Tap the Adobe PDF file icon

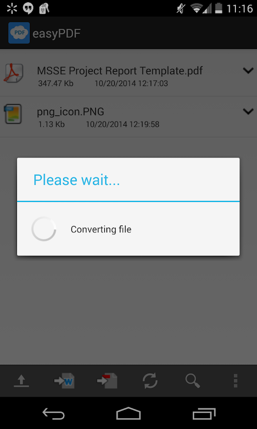13,73
